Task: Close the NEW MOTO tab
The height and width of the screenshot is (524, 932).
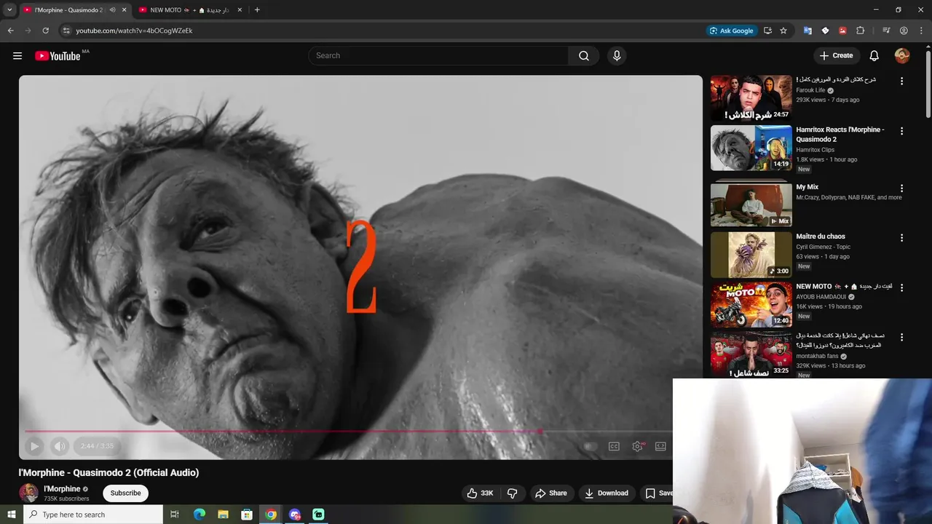Action: [x=240, y=10]
